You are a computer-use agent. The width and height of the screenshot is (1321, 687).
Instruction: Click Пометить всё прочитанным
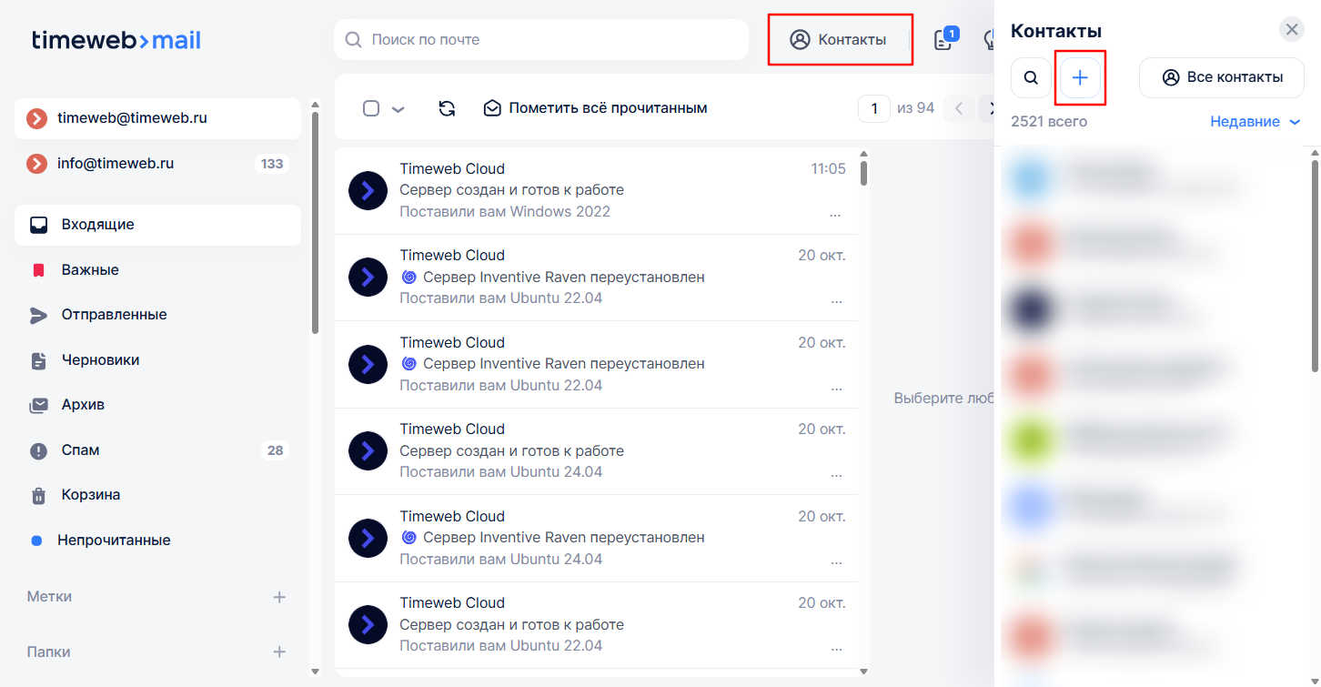(x=595, y=108)
